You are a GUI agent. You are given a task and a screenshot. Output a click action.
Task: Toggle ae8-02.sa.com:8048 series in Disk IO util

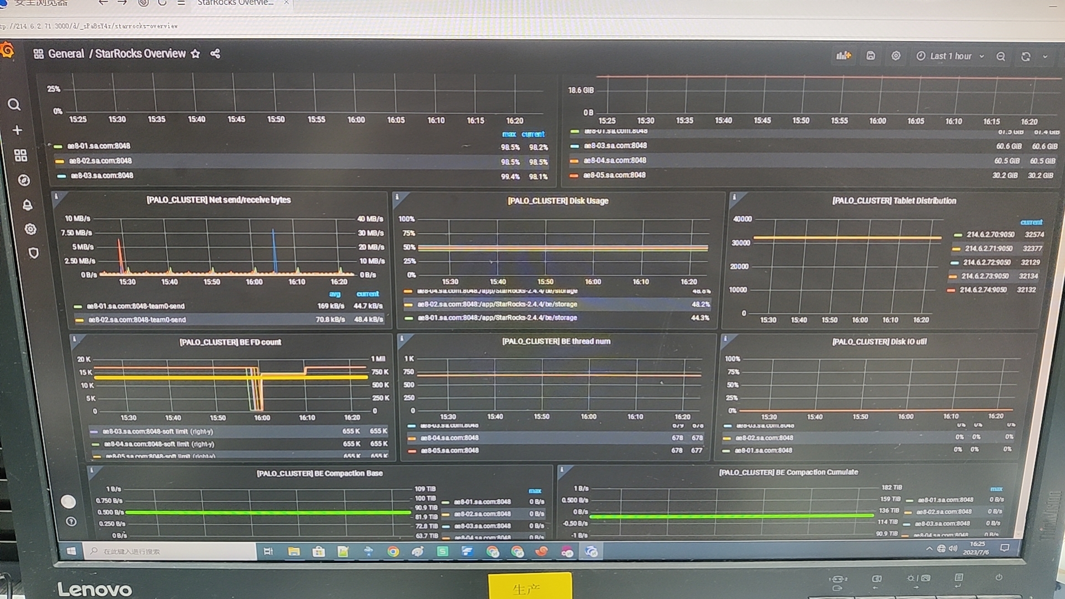click(764, 438)
